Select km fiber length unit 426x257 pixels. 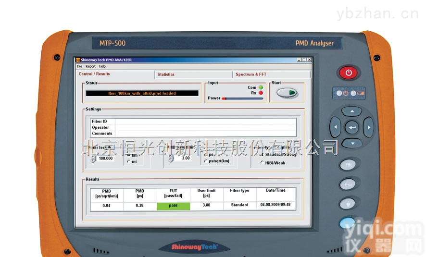coord(129,155)
